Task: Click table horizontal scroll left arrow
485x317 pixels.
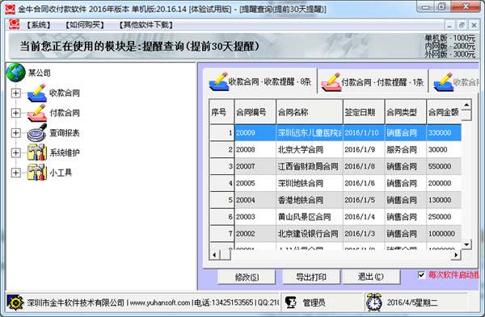Action: pyautogui.click(x=214, y=255)
